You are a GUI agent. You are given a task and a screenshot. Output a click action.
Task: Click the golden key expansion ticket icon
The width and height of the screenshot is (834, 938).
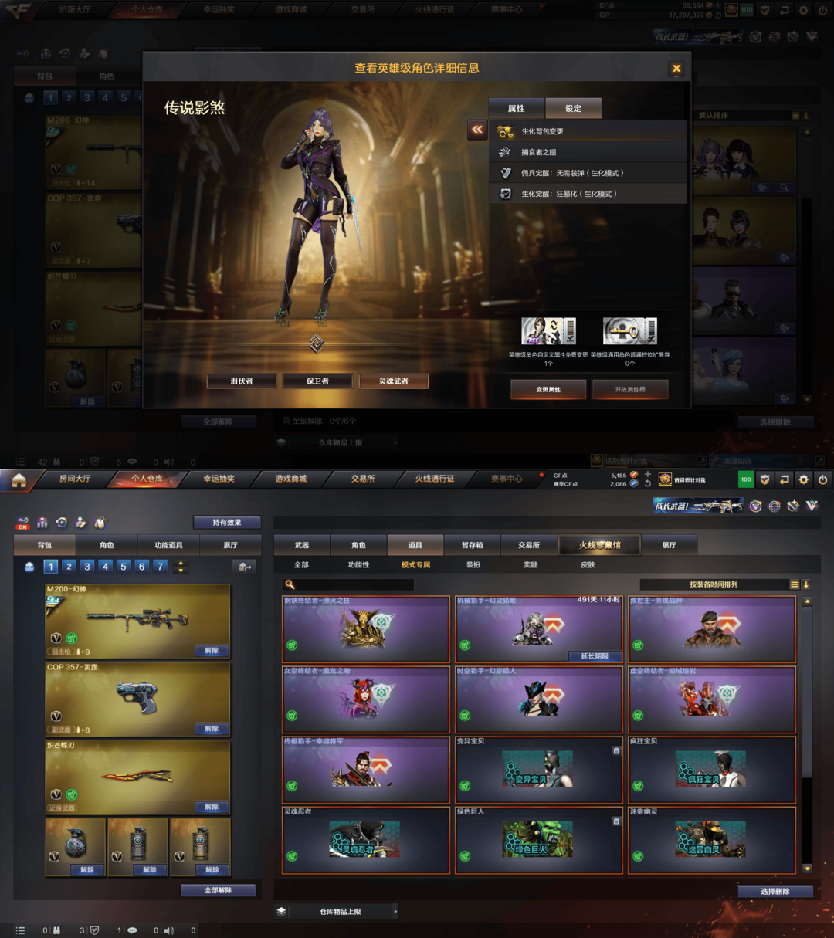click(x=629, y=331)
